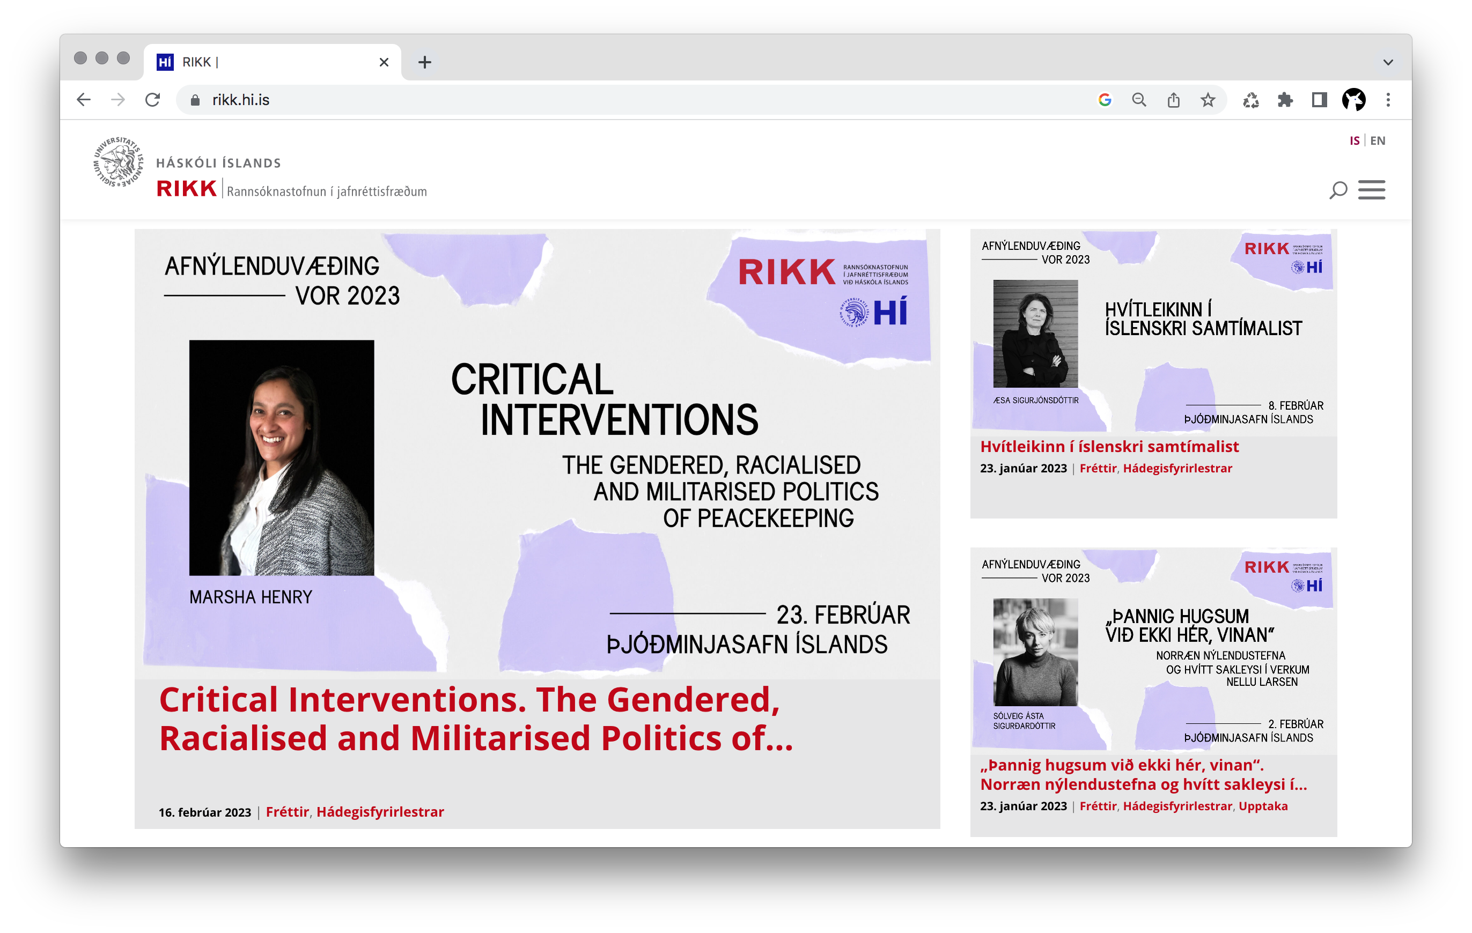This screenshot has height=933, width=1472.
Task: Open a new tab with plus button
Action: [x=424, y=62]
